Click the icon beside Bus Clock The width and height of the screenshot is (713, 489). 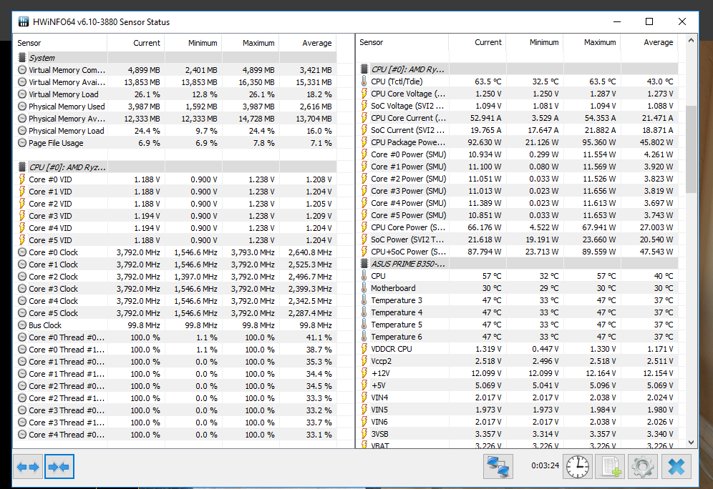(21, 325)
